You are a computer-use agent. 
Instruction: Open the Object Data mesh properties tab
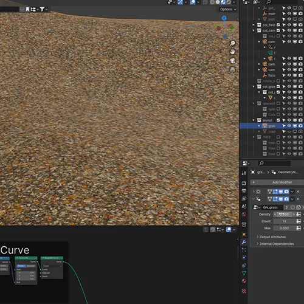[x=244, y=273]
